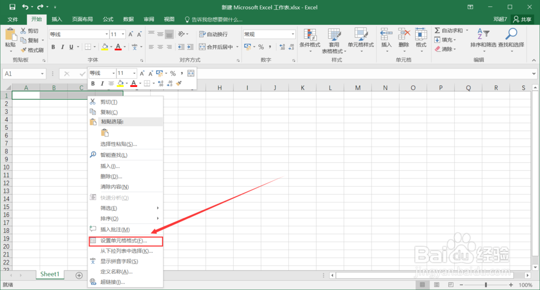The width and height of the screenshot is (540, 290).
Task: Click the Format (格式) icon in the Cells group
Action: click(421, 34)
